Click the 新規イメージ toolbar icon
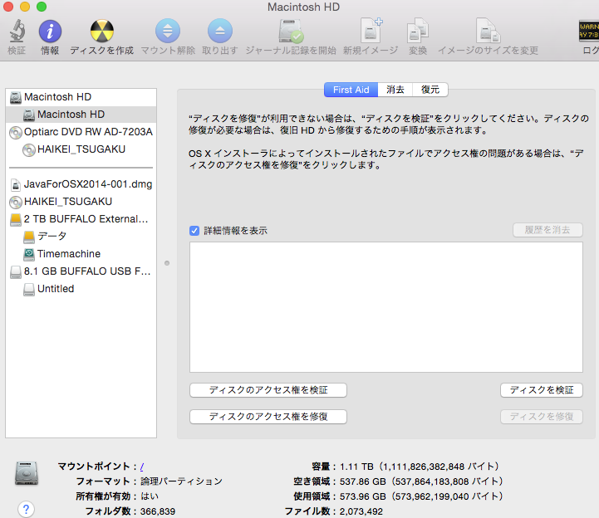Viewport: 599px width, 518px height. pos(371,32)
